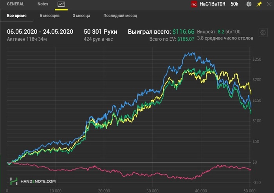Click the 10 000 x-axis label
Screen dimensions: 274x193
tap(56, 191)
